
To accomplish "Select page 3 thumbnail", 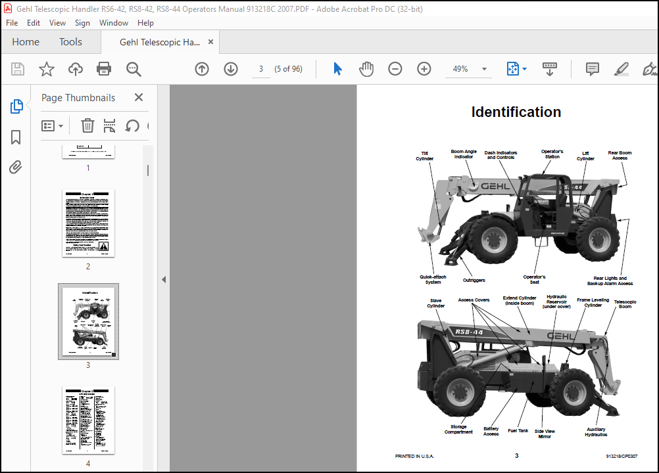I will point(88,321).
